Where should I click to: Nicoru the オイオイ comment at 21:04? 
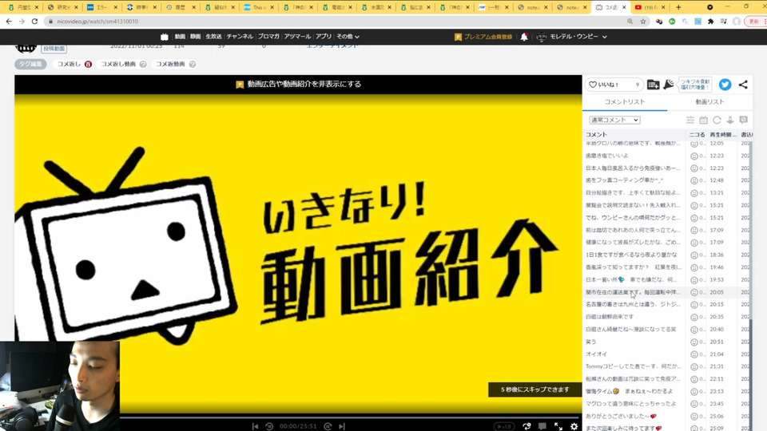click(x=694, y=354)
